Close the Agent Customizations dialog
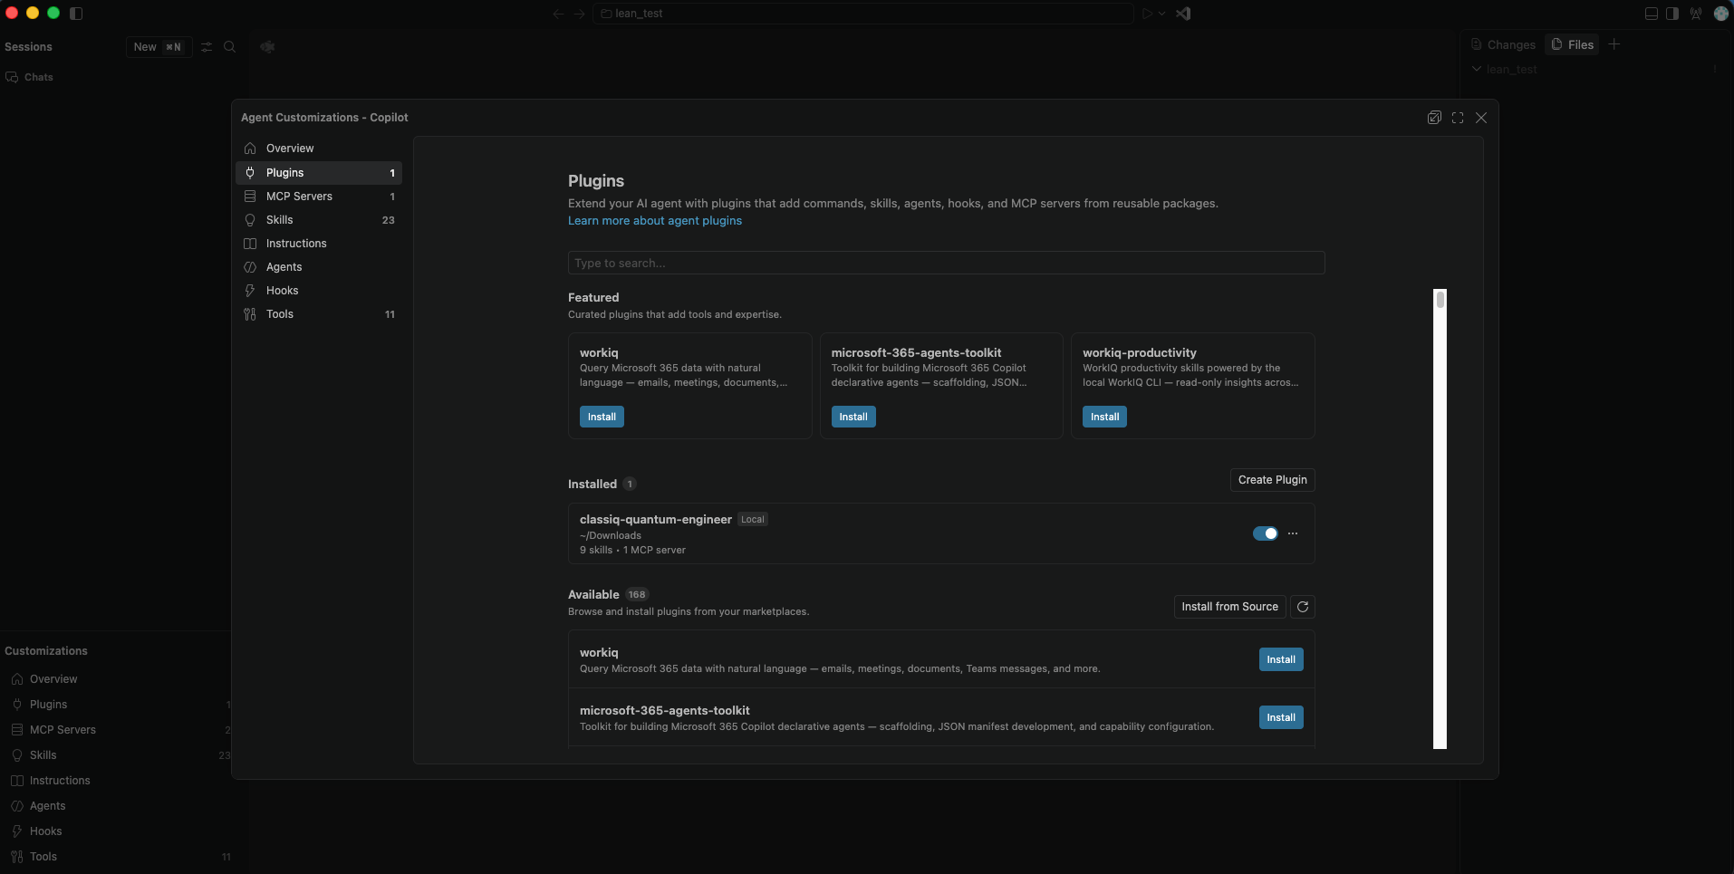1734x874 pixels. point(1481,118)
